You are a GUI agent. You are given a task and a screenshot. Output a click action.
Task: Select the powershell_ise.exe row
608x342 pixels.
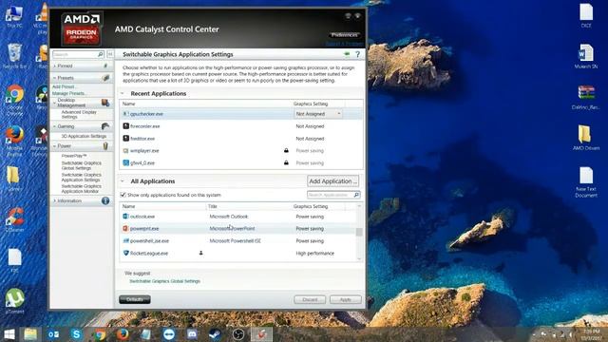238,240
